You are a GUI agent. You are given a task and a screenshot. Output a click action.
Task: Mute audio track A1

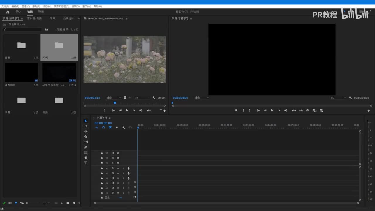click(x=118, y=169)
